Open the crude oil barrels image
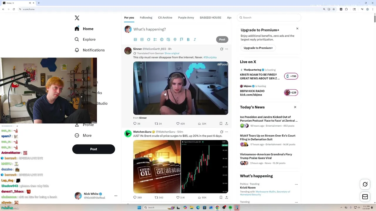The height and width of the screenshot is (211, 376). coord(157,166)
